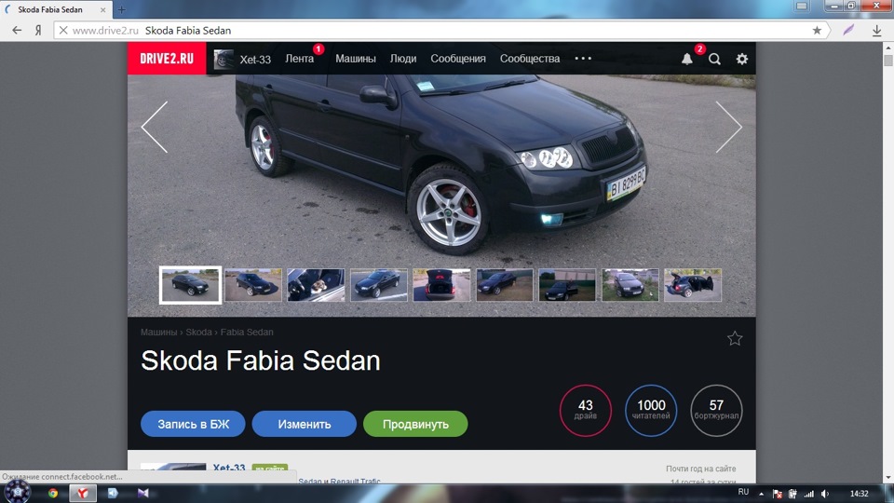The image size is (894, 503).
Task: Open taskbar network signal icon
Action: 808,494
